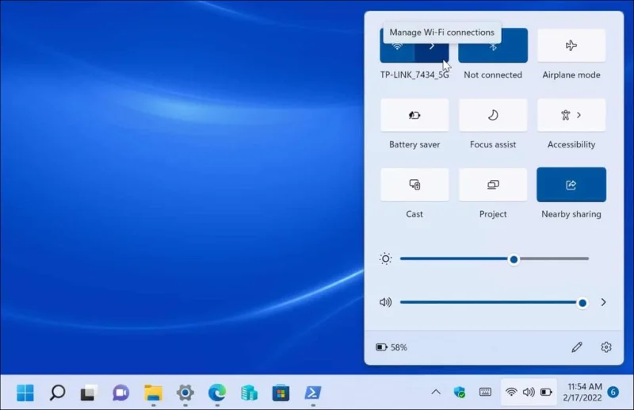Turn on Battery saver

[414, 115]
